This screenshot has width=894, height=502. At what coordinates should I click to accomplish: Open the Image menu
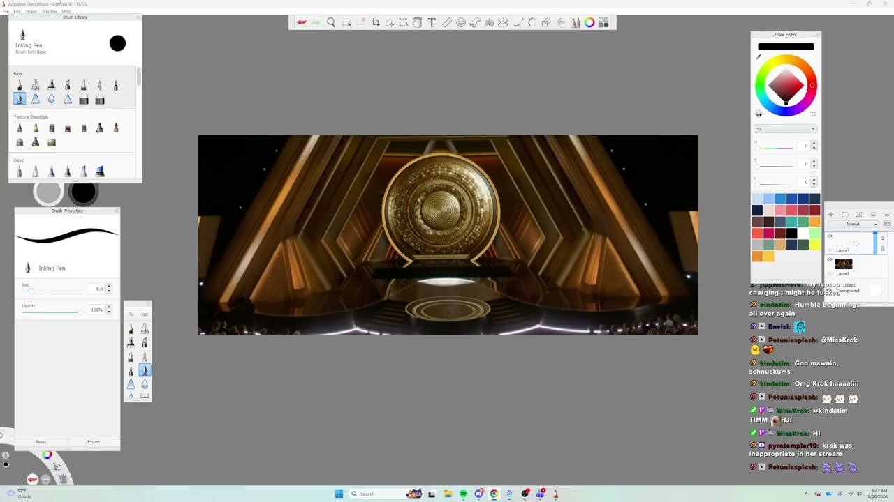(31, 12)
